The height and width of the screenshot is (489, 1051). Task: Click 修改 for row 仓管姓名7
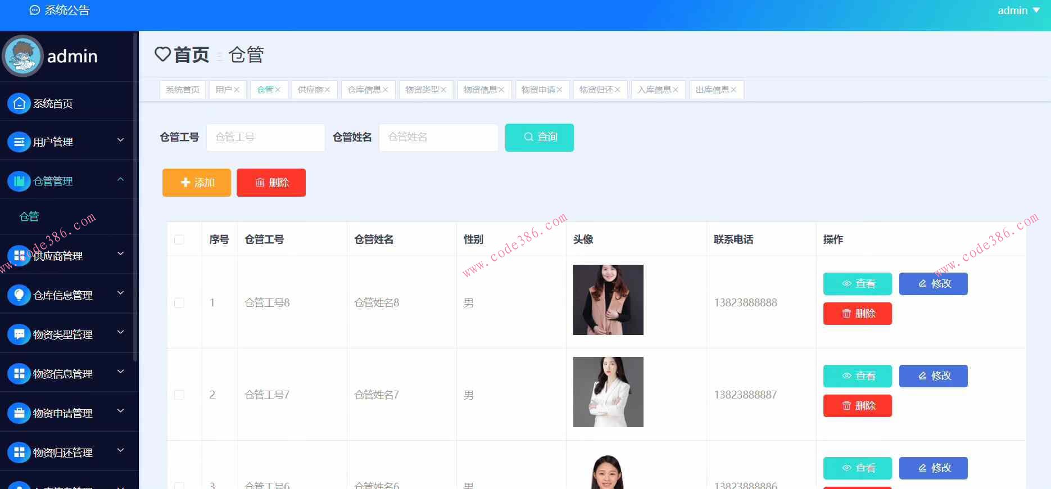pyautogui.click(x=934, y=376)
